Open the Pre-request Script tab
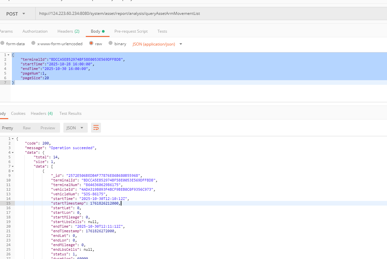 [x=131, y=31]
